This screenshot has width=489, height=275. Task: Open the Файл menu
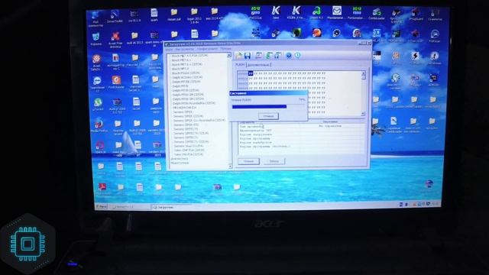pyautogui.click(x=169, y=49)
